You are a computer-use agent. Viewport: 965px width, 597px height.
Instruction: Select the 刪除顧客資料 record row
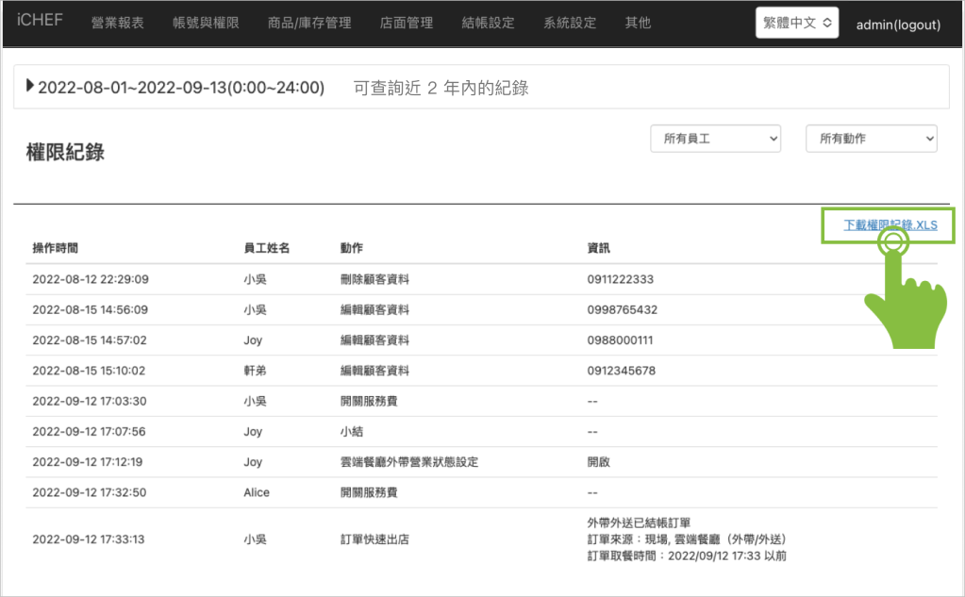pos(380,279)
